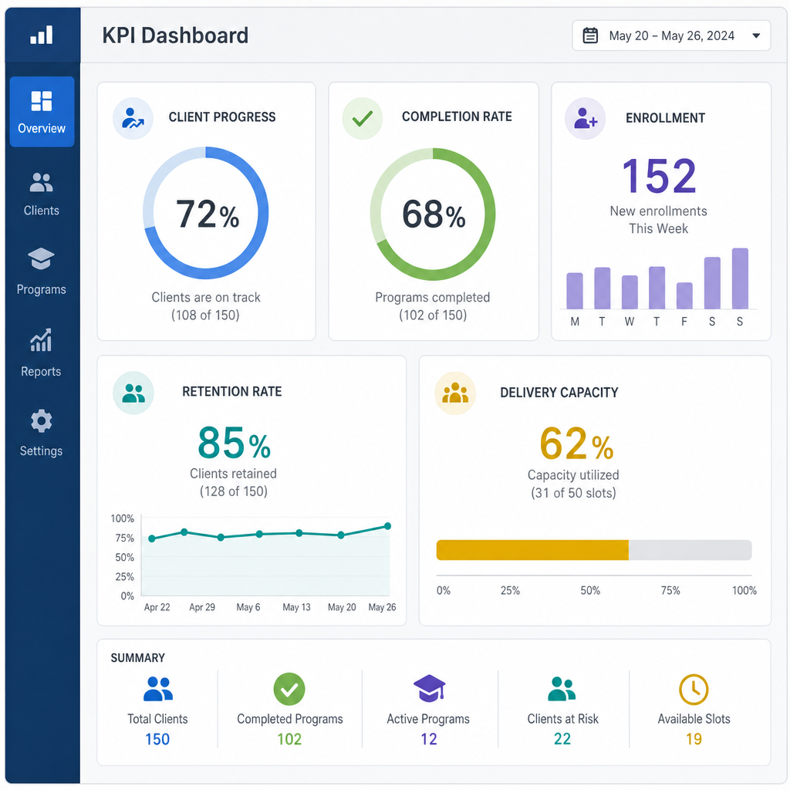The height and width of the screenshot is (790, 790).
Task: Click the "(108 of 150)" text
Action: point(205,316)
